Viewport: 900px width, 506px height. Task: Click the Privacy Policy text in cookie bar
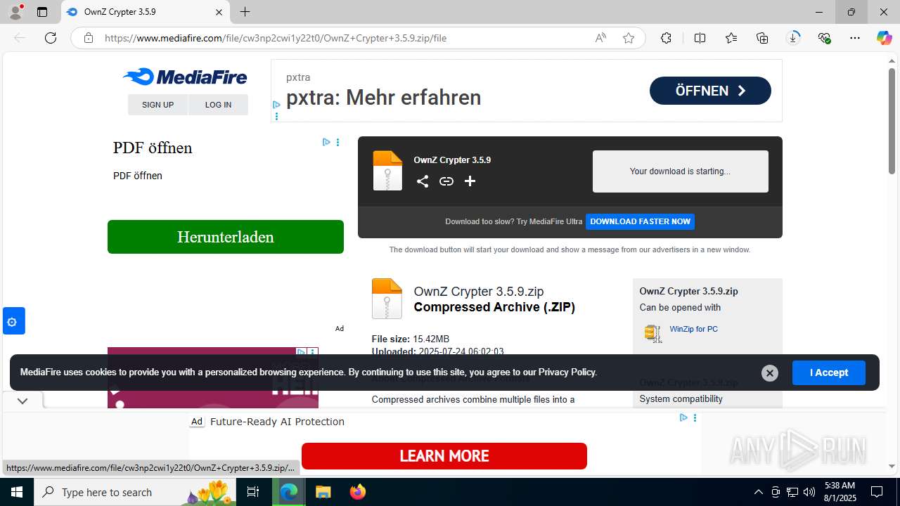[x=567, y=372]
